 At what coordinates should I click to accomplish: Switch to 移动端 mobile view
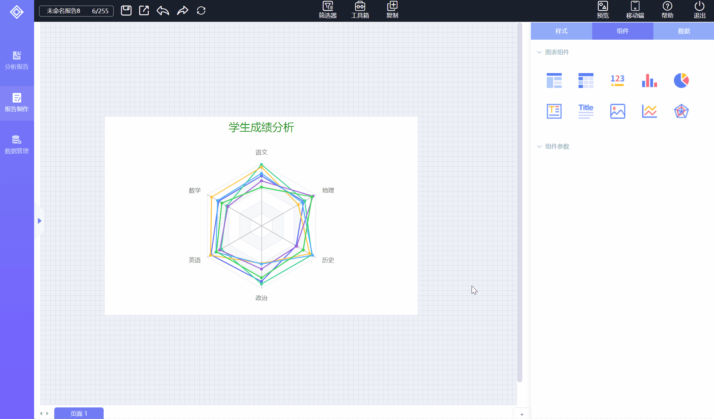pos(635,10)
